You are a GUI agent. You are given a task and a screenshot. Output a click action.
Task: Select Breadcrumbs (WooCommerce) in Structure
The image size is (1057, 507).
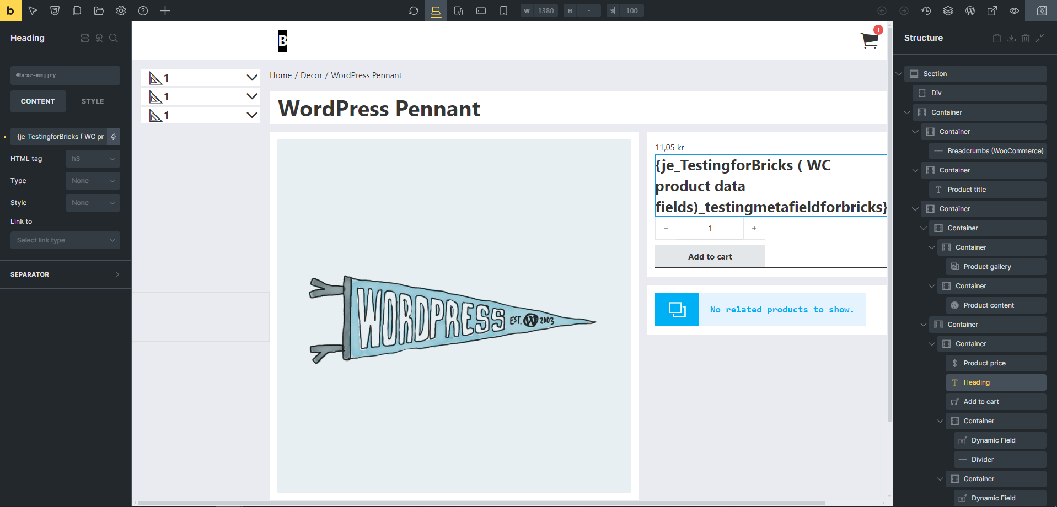coord(988,151)
